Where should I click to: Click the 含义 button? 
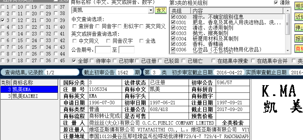tap(160, 10)
